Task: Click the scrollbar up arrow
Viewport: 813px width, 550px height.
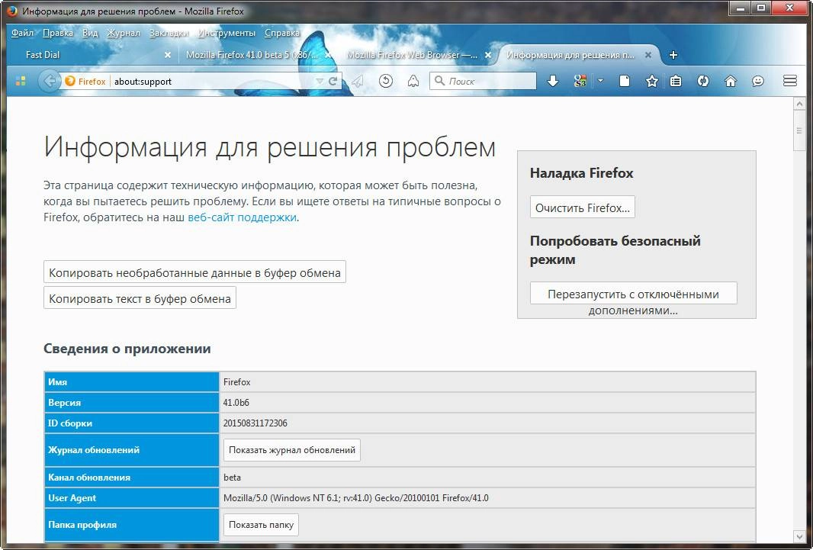Action: pyautogui.click(x=799, y=105)
